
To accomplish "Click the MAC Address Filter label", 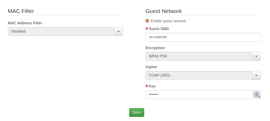I will click(25, 23).
